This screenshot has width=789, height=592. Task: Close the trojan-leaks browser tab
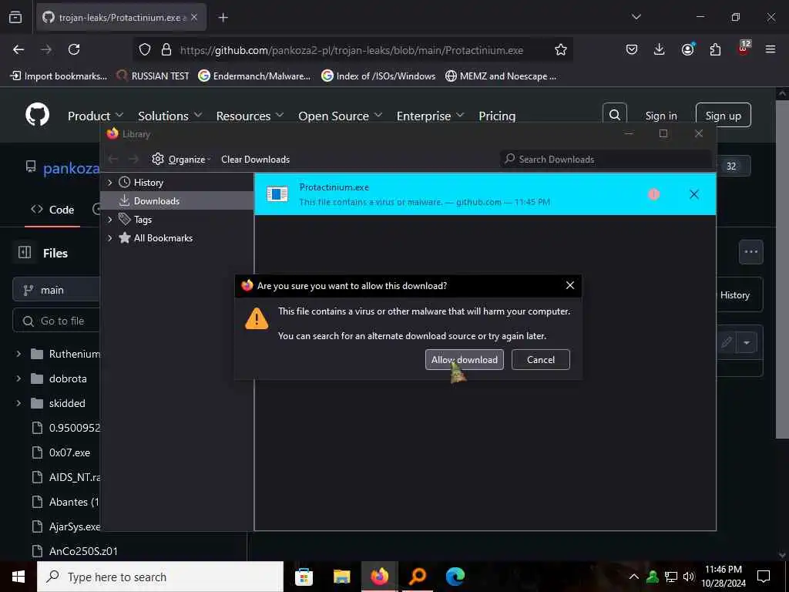194,17
